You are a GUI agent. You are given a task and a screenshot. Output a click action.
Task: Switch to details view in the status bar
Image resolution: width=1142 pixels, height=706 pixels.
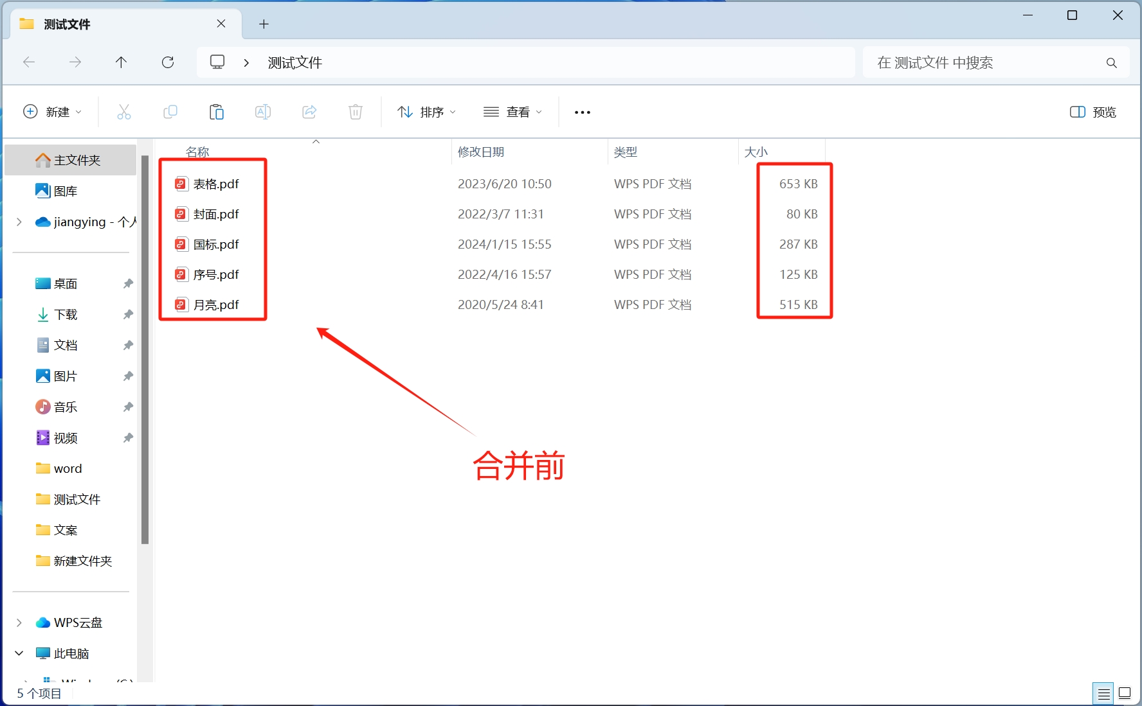(x=1104, y=693)
